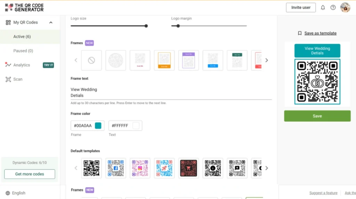Click the green Save button

tap(317, 116)
